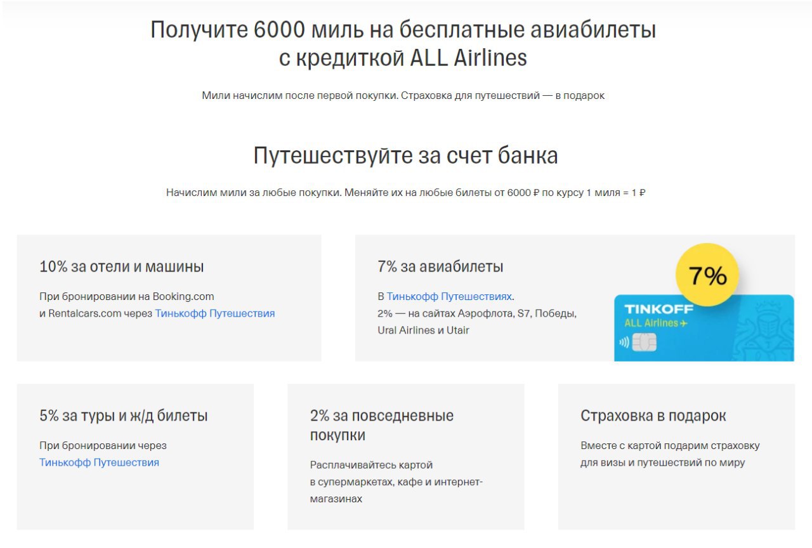Click heading "2% за повседневные покупки"
The width and height of the screenshot is (812, 548).
click(x=382, y=426)
